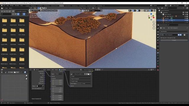Click the object eyedropper in Texture Coordinate node
The image size is (189, 106).
tap(43, 86)
